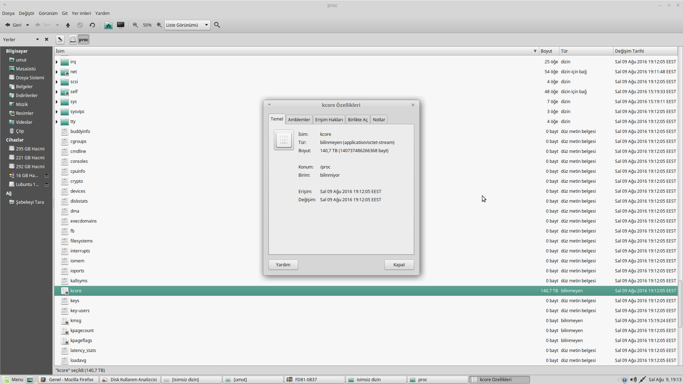Close the kcore Özellikleri dialog
Screen dimensions: 683x384
413,105
